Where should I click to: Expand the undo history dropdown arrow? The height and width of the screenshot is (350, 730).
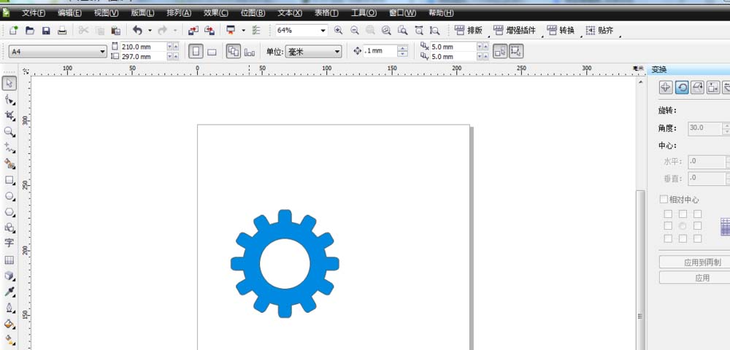point(150,31)
